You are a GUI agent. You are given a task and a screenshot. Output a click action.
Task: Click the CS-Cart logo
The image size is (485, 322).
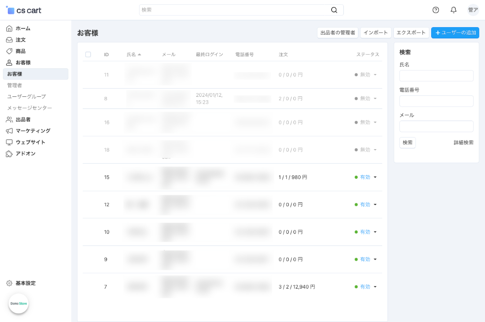point(24,10)
